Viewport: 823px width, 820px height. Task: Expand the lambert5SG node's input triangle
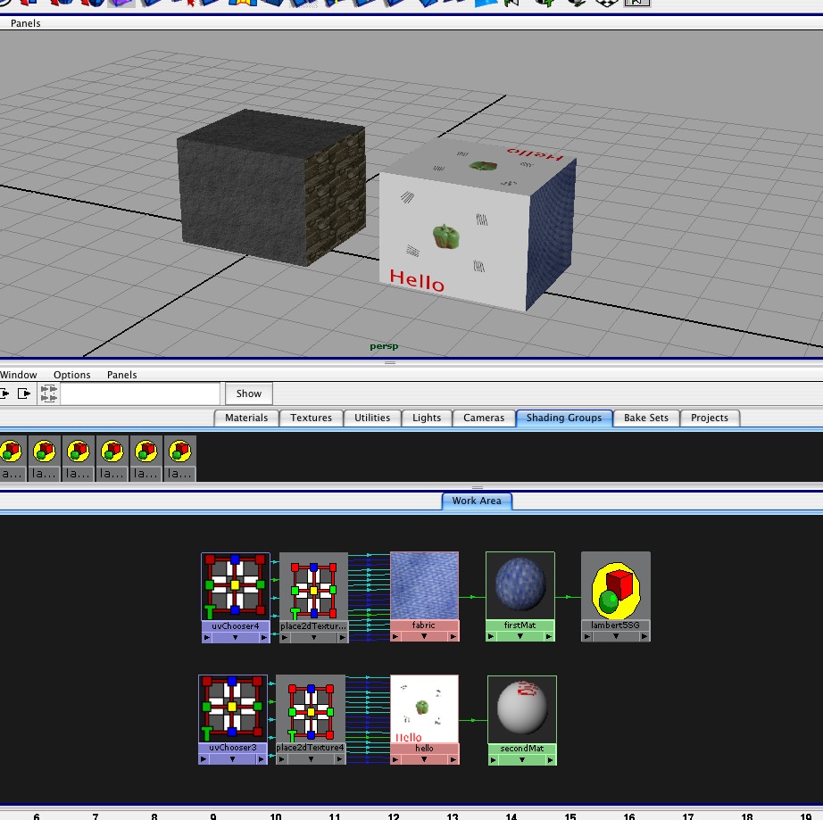tap(586, 637)
